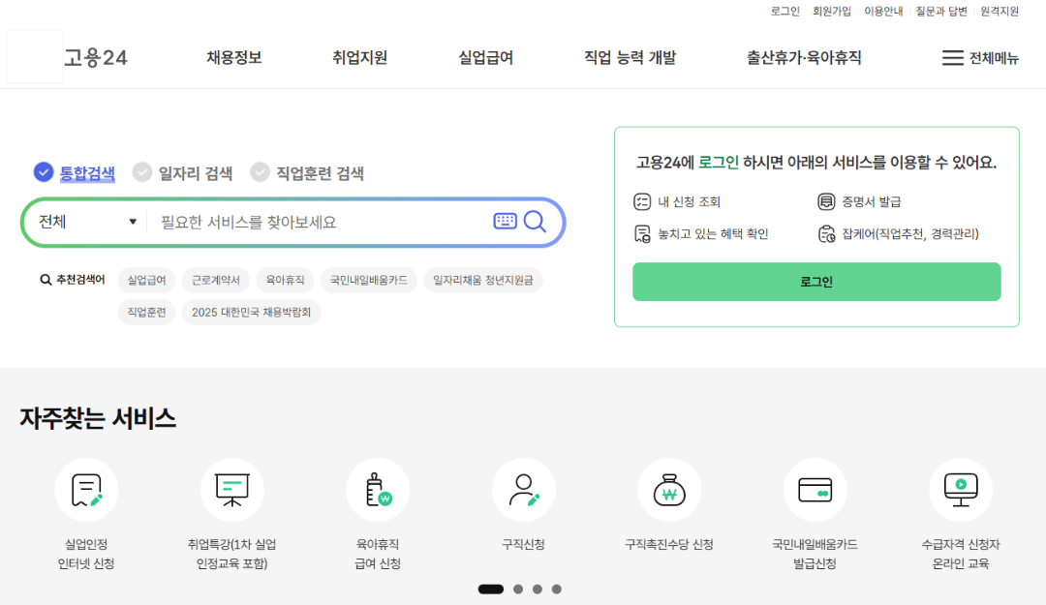
Task: Go to third carousel page dot
Action: point(538,589)
